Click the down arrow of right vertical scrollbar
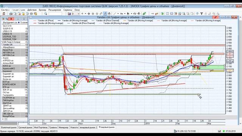This screenshot has height=136, width=242. pyautogui.click(x=240, y=124)
